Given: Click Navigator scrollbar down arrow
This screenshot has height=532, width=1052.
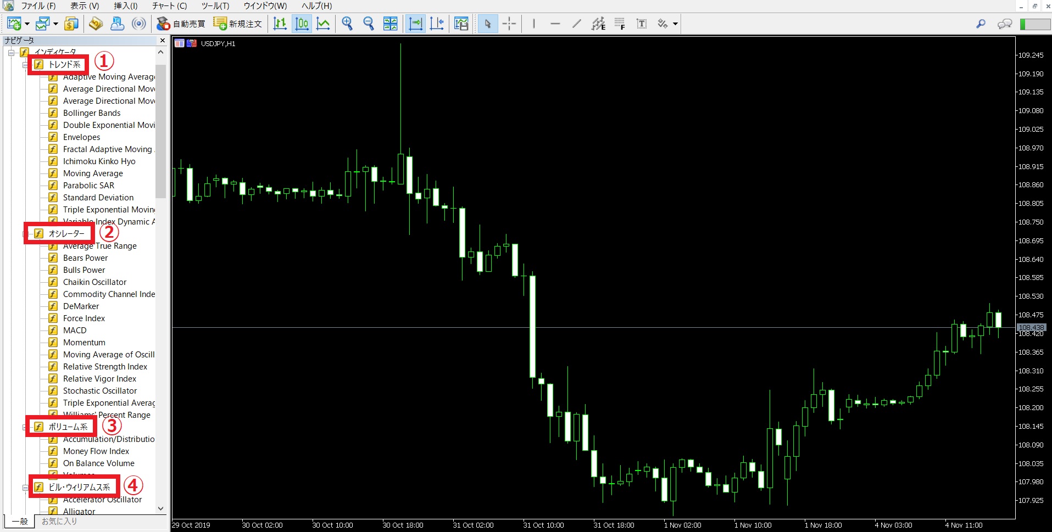Looking at the screenshot, I should pos(160,509).
